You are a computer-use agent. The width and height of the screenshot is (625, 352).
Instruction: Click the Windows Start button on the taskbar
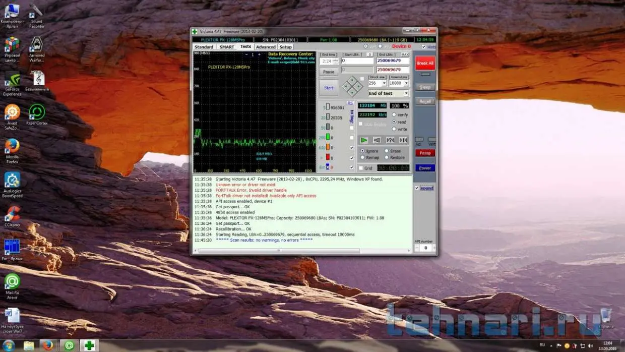(x=9, y=345)
